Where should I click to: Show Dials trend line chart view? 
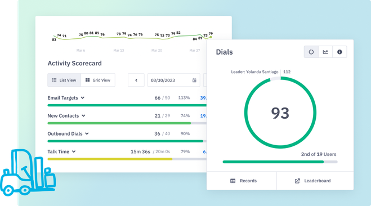(325, 52)
